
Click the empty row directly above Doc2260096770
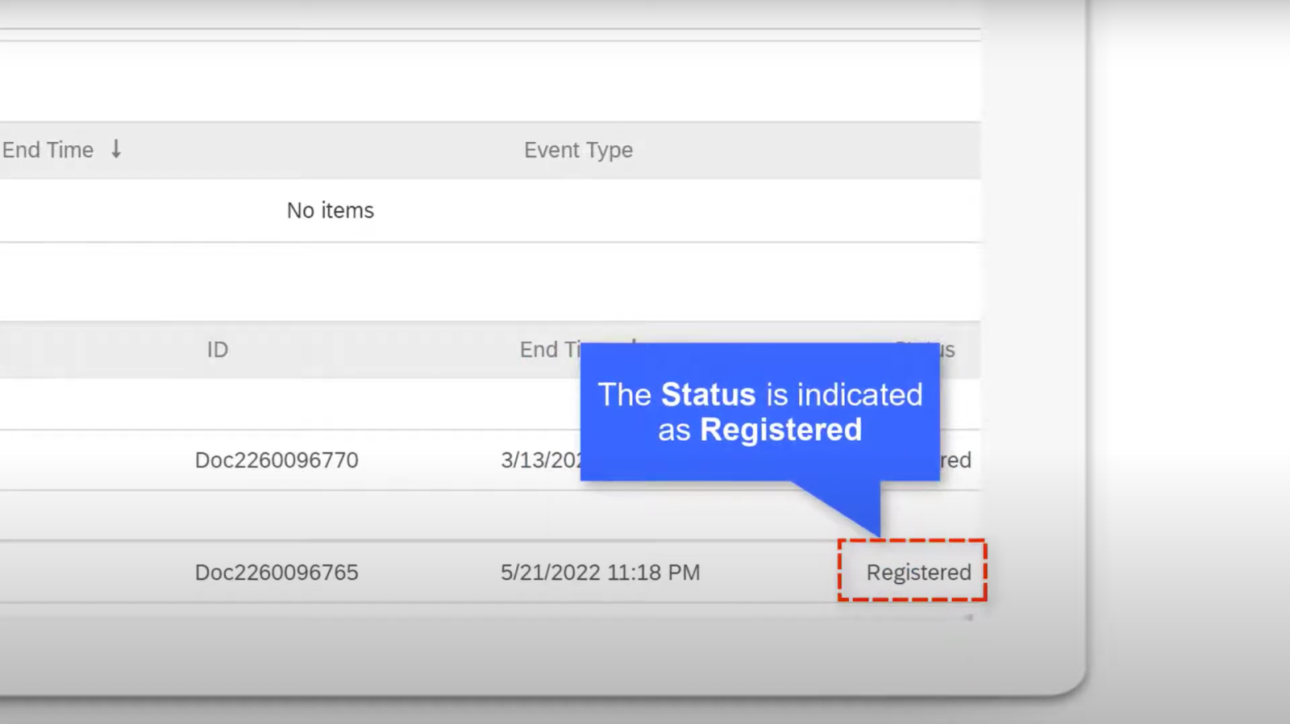tap(322, 403)
